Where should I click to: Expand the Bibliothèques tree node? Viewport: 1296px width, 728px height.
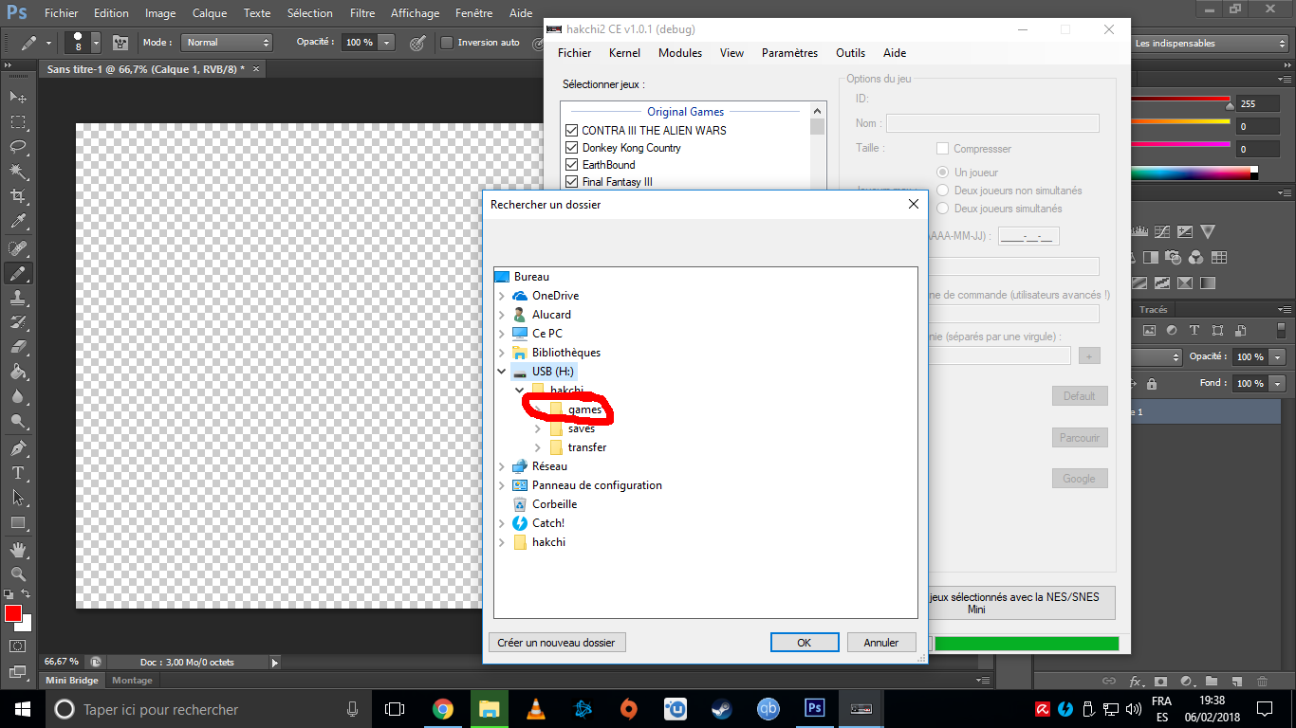501,353
